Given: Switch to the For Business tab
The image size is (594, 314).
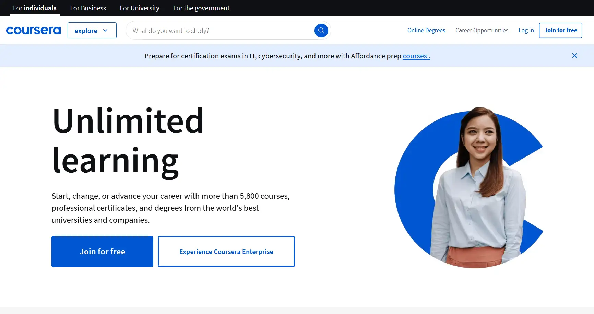Looking at the screenshot, I should click(x=88, y=8).
